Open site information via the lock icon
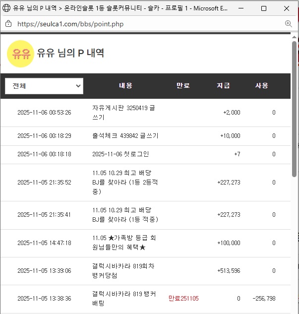This screenshot has width=299, height=314. (8, 24)
